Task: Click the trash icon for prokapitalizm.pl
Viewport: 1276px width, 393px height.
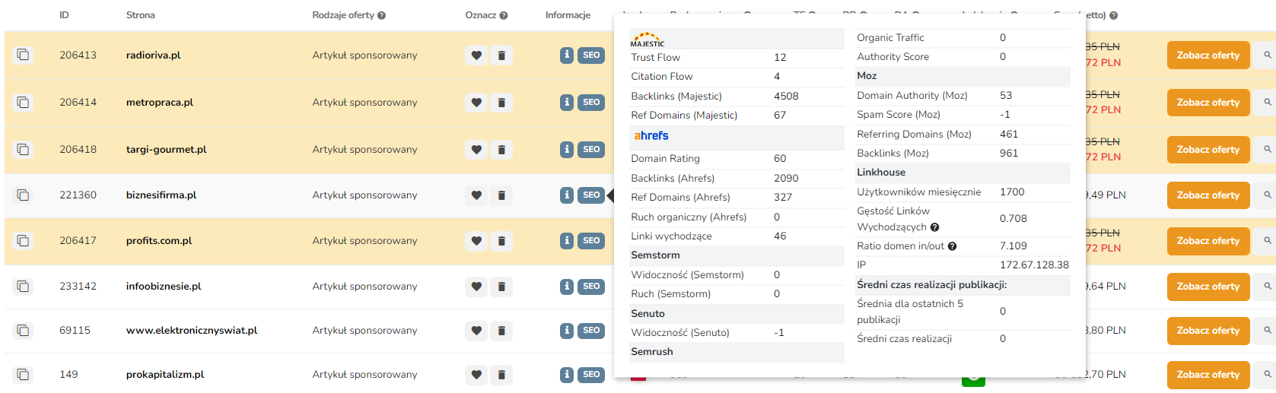Action: coord(501,375)
